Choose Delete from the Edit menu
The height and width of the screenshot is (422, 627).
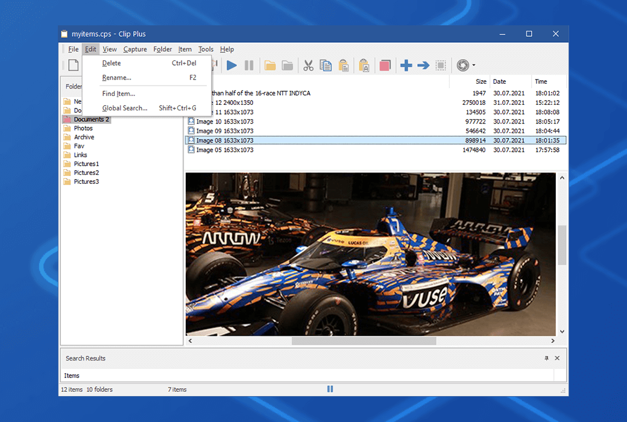coord(147,63)
